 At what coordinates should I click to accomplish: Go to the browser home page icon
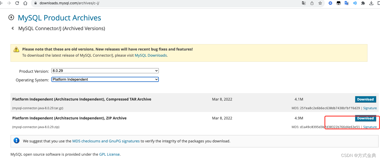tap(25, 3)
